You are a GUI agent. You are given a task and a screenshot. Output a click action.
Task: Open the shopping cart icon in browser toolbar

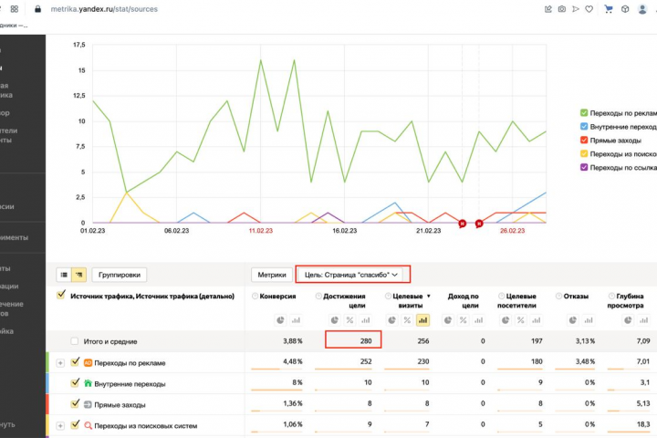point(609,9)
